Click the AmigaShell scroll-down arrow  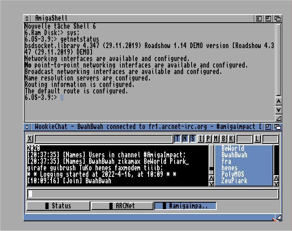point(279,110)
